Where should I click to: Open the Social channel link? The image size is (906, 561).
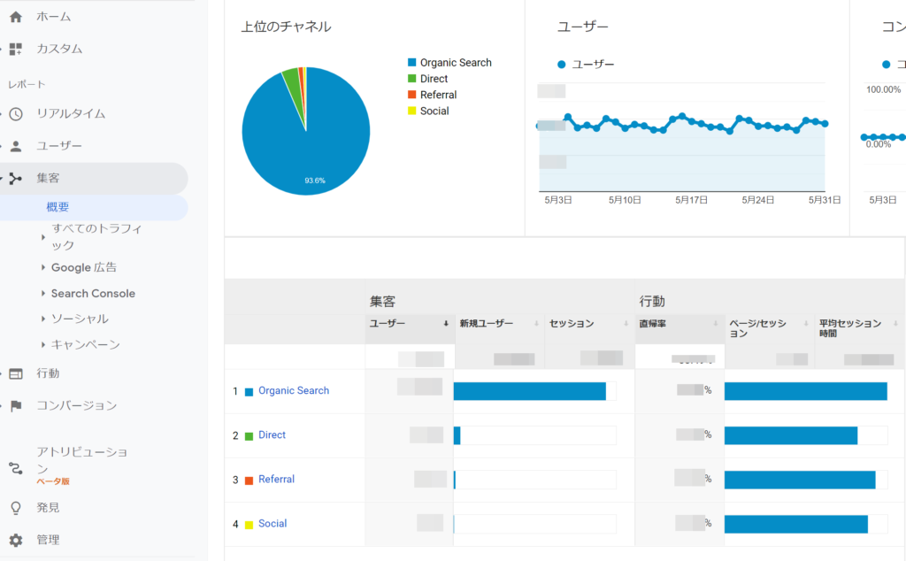[273, 524]
